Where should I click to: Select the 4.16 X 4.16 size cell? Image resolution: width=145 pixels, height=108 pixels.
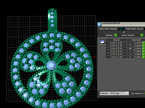click(116, 43)
